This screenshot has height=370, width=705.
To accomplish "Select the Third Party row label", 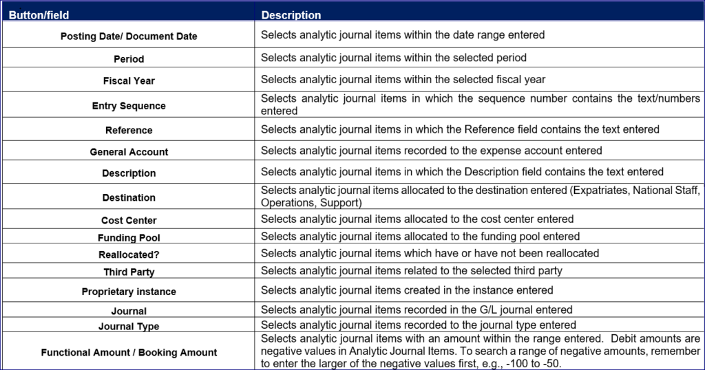I will [x=129, y=272].
